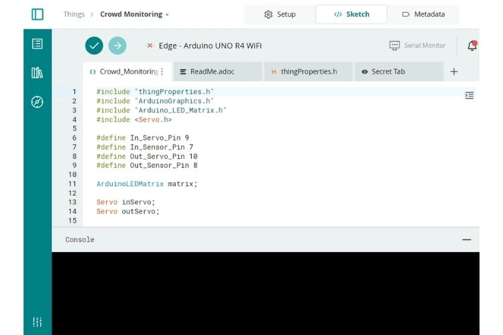The width and height of the screenshot is (503, 335).
Task: Click the Upload arrow button
Action: (x=117, y=46)
